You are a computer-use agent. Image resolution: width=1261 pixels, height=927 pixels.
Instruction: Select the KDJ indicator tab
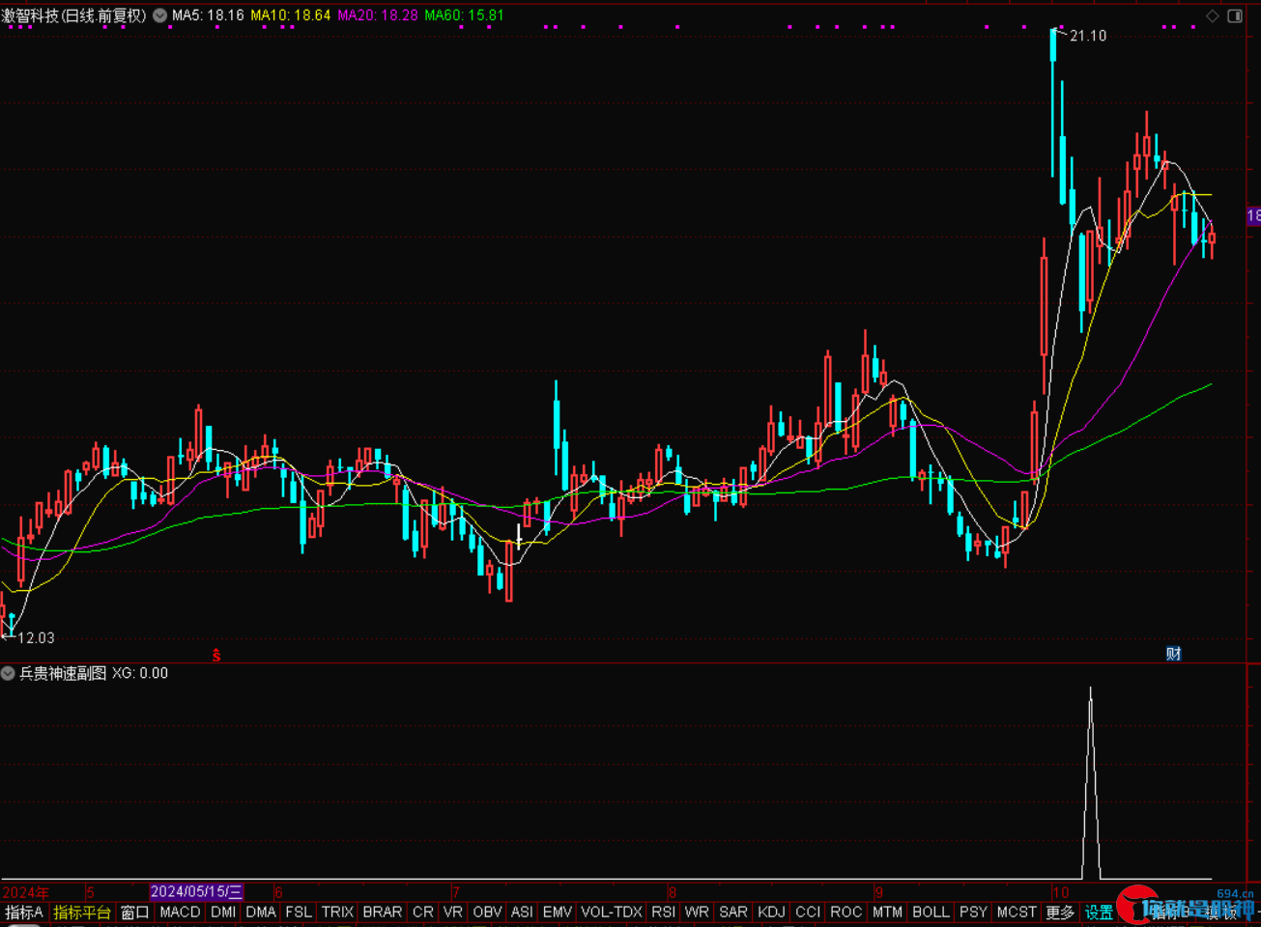(772, 912)
